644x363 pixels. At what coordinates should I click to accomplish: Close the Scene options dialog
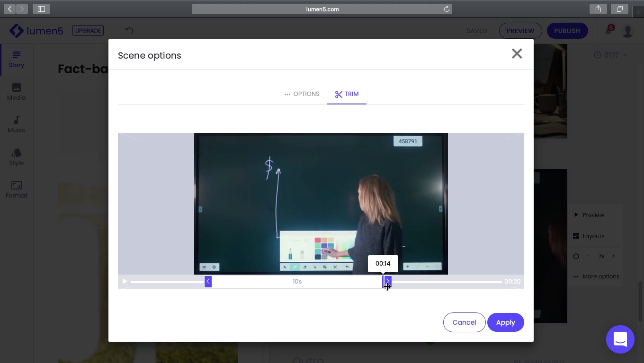(x=517, y=54)
